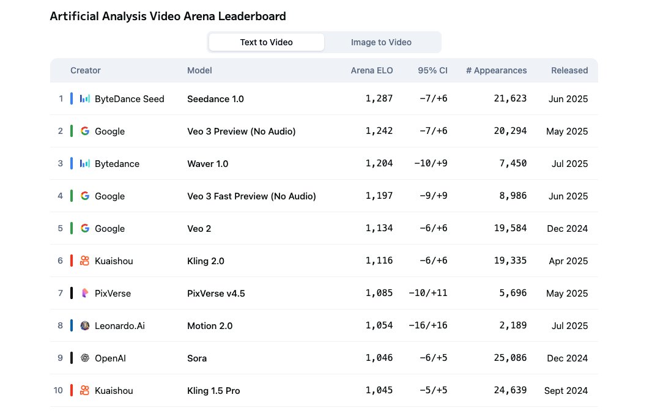Sort by the # Appearances column header
The height and width of the screenshot is (411, 663).
click(x=497, y=70)
